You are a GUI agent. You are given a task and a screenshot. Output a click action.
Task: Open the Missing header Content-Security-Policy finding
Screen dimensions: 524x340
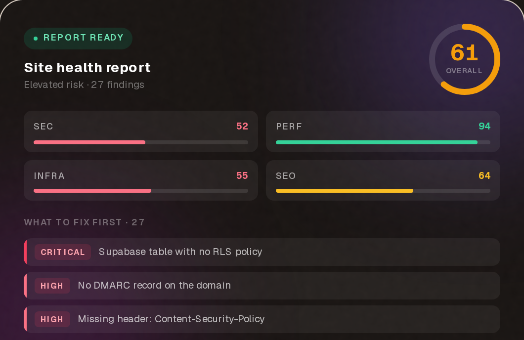(x=262, y=319)
